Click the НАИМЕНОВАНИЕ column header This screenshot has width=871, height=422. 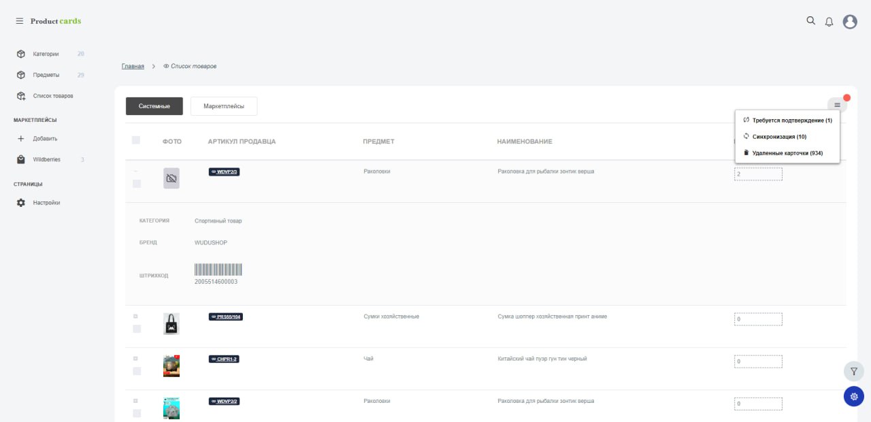tap(525, 142)
